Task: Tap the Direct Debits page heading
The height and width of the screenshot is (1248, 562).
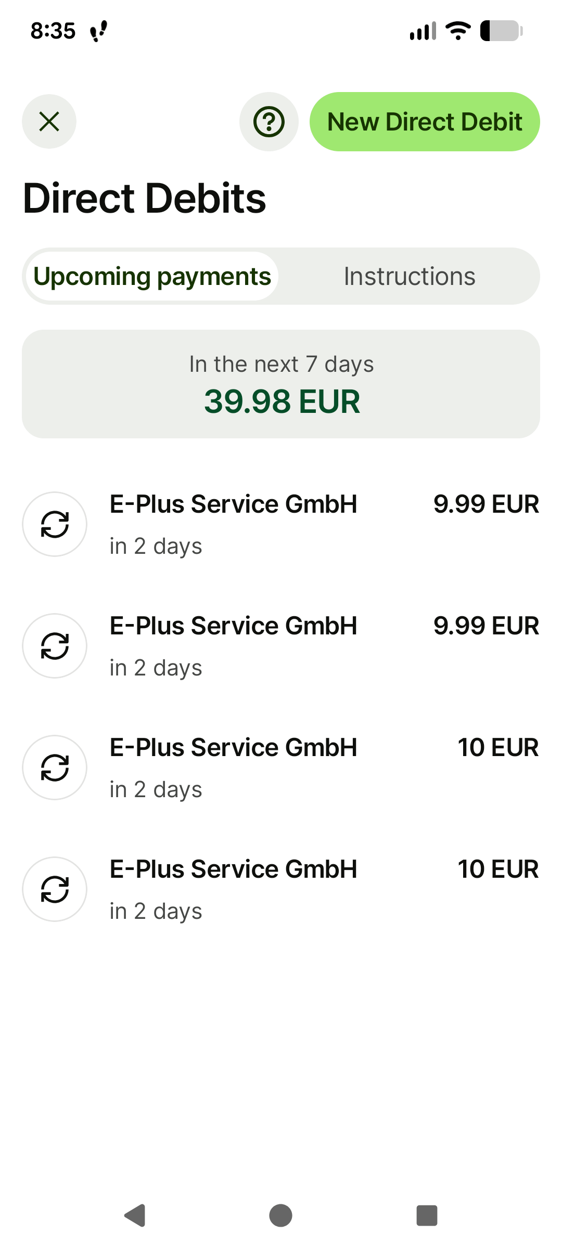Action: (145, 198)
